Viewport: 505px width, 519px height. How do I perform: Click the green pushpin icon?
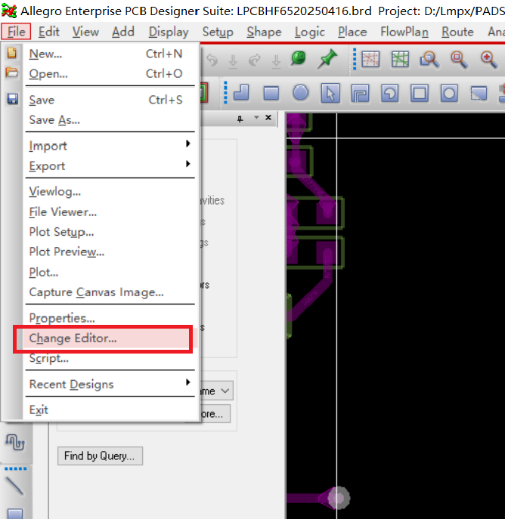pyautogui.click(x=327, y=59)
